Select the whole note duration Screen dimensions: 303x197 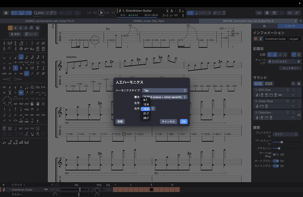point(4,58)
